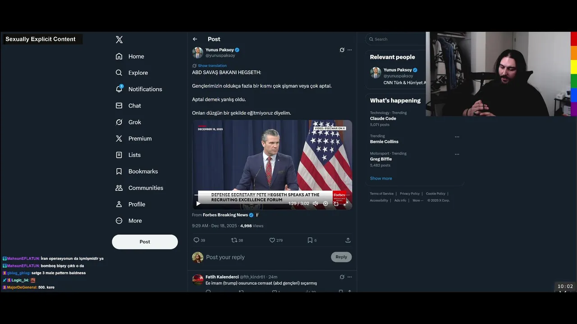Click the Grok icon beside the post author
The height and width of the screenshot is (324, 577).
point(342,50)
